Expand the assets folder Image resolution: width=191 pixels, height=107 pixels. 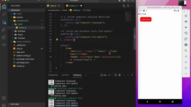[x=11, y=17]
